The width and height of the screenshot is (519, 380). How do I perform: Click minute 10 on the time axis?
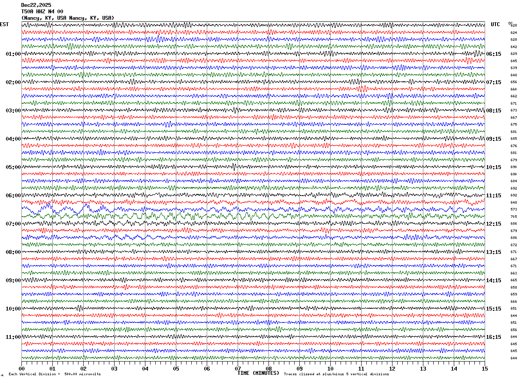(x=330, y=368)
